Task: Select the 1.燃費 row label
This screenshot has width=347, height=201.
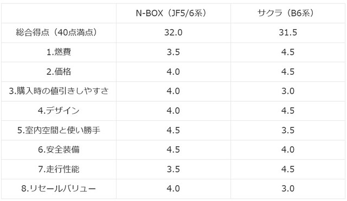Action: tap(59, 52)
